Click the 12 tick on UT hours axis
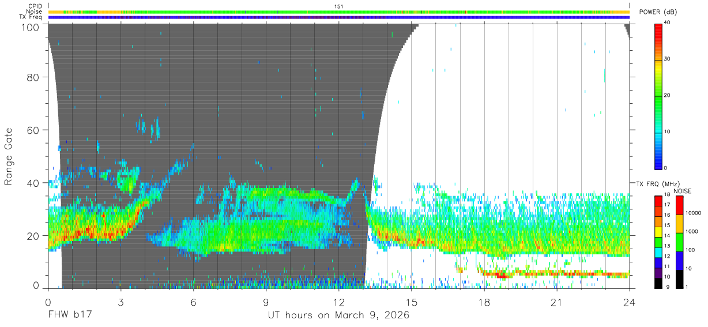 click(x=339, y=302)
